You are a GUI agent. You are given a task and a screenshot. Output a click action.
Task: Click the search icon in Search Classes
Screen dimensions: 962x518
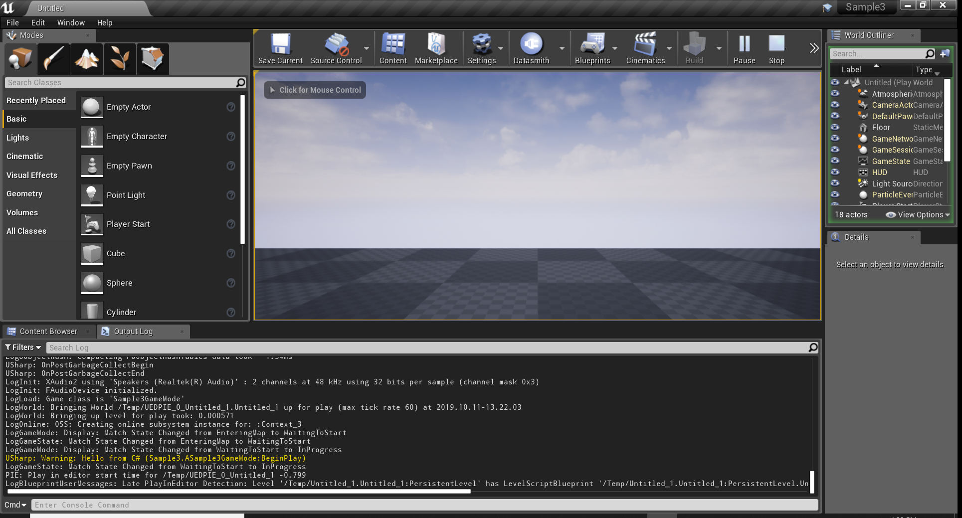[241, 83]
